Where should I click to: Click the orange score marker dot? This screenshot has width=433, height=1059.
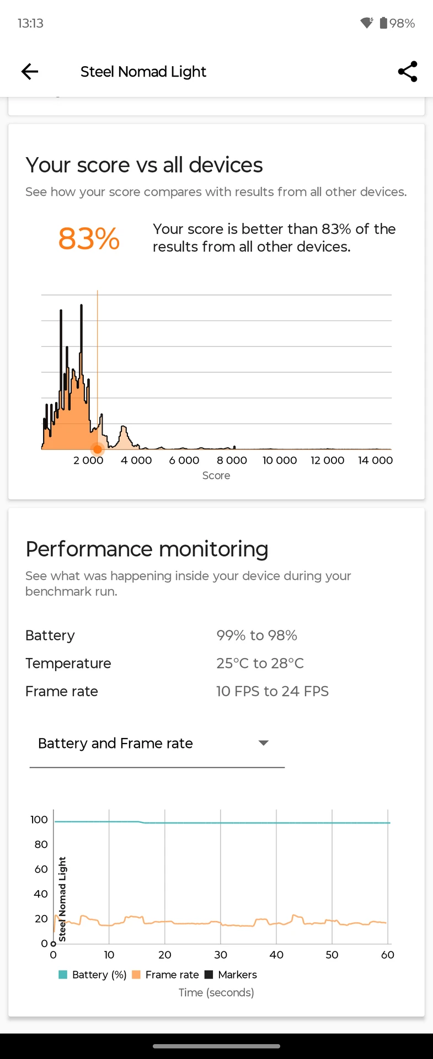(x=98, y=449)
